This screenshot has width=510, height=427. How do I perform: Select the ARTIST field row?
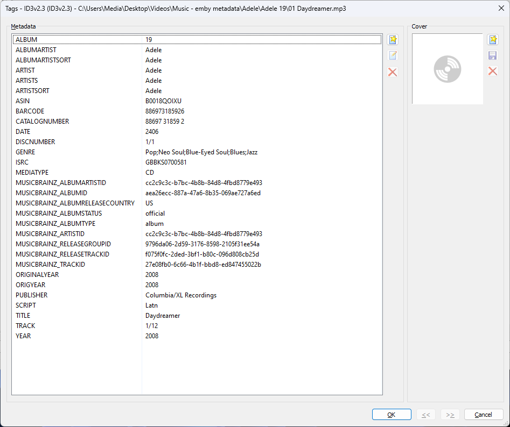tap(197, 70)
